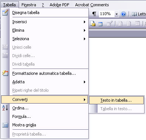Click the first greyed page toolbar icon
Screen dimensions: 146x140
pyautogui.click(x=120, y=24)
